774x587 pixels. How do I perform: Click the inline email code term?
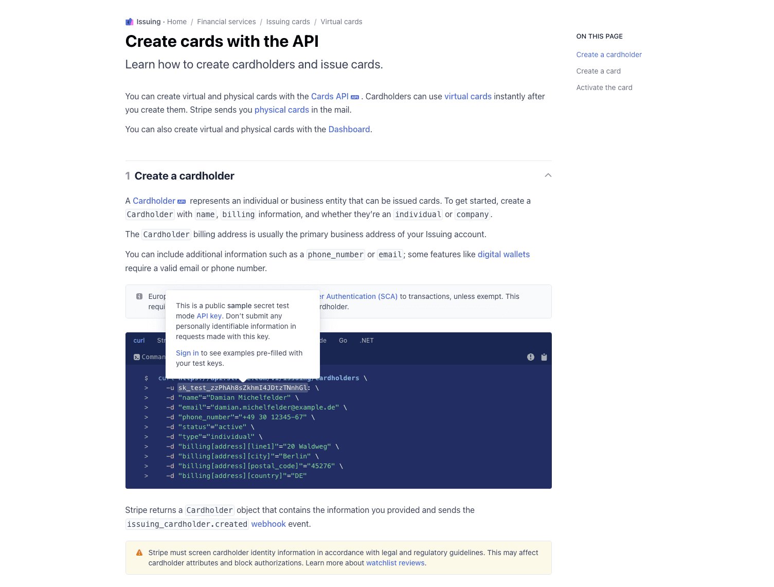pos(390,255)
